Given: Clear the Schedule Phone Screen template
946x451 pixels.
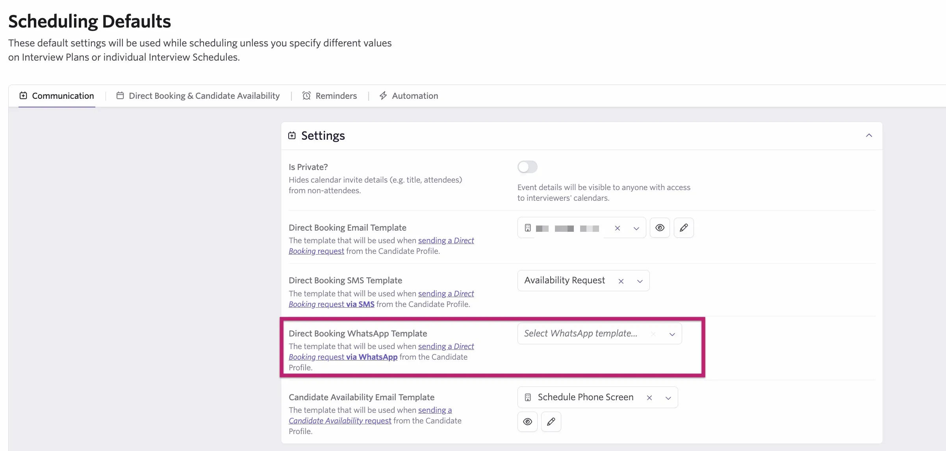Looking at the screenshot, I should [649, 398].
